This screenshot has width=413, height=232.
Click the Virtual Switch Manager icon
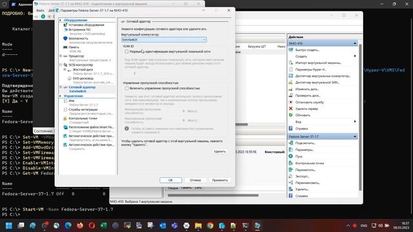click(x=291, y=76)
